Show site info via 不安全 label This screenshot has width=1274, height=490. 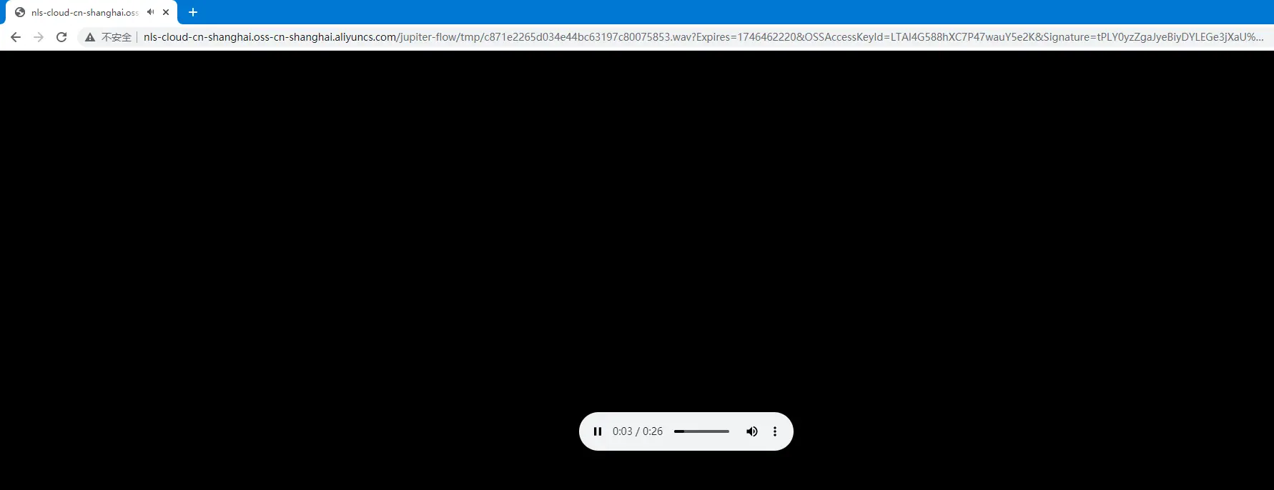117,37
